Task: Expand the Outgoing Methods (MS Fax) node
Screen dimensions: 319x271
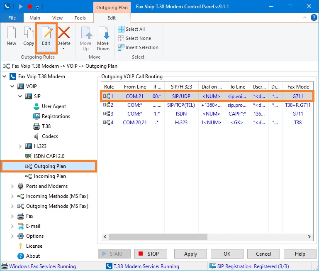Action: click(x=12, y=206)
